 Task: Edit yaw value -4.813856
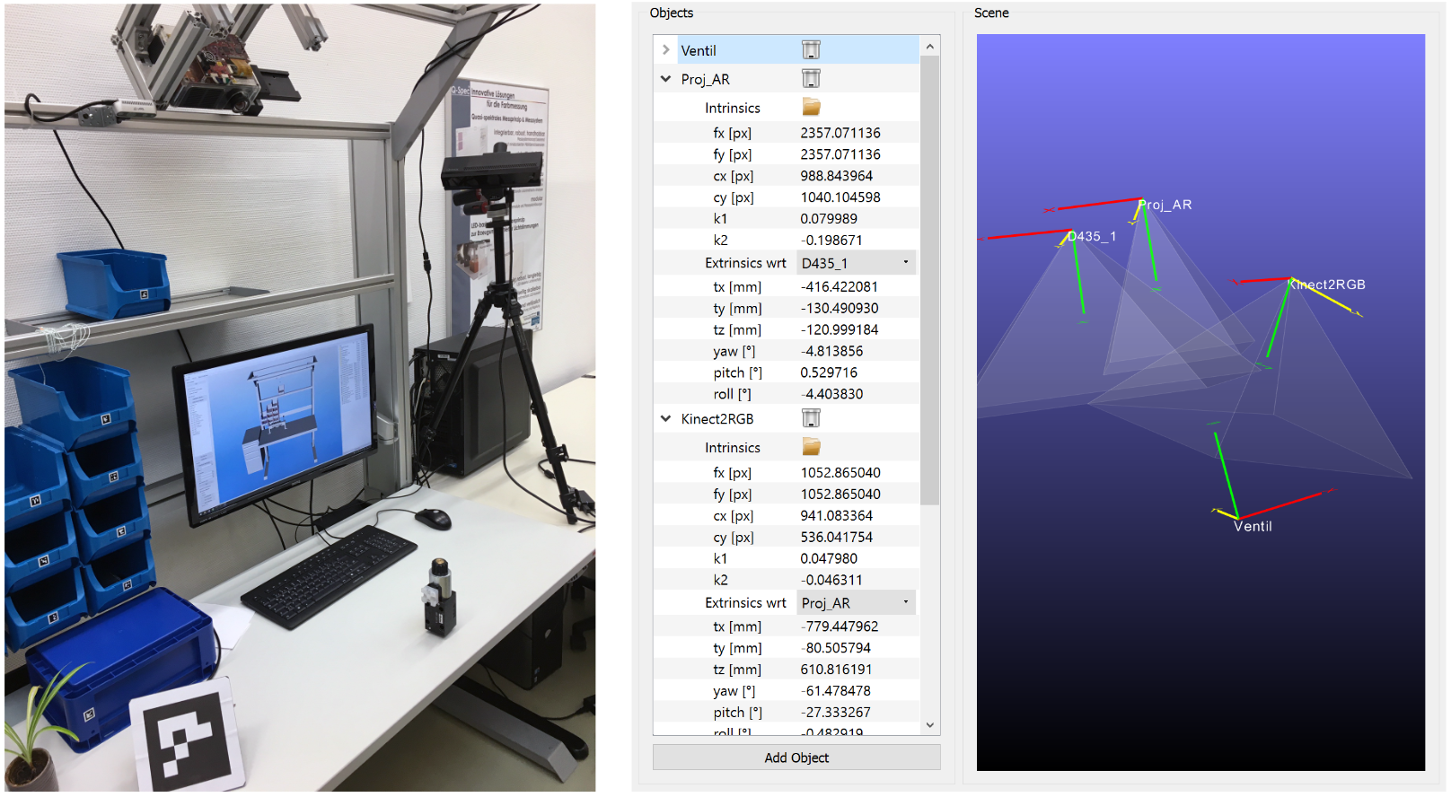pos(831,352)
